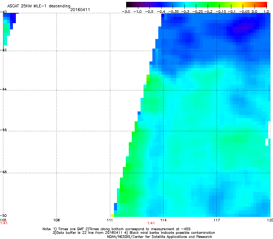Select the -0.25 colorbar label
This screenshot has height=239, width=273.
(198, 12)
